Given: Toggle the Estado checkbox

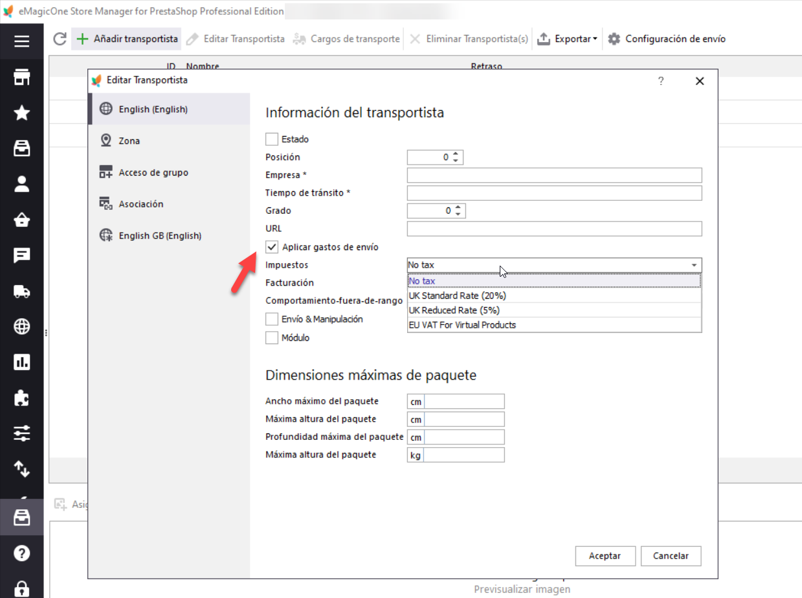Looking at the screenshot, I should (x=271, y=139).
